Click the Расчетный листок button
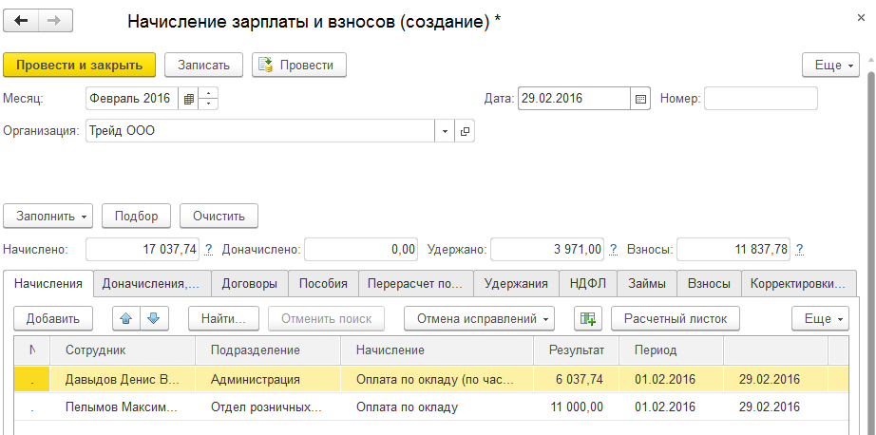 pyautogui.click(x=676, y=318)
